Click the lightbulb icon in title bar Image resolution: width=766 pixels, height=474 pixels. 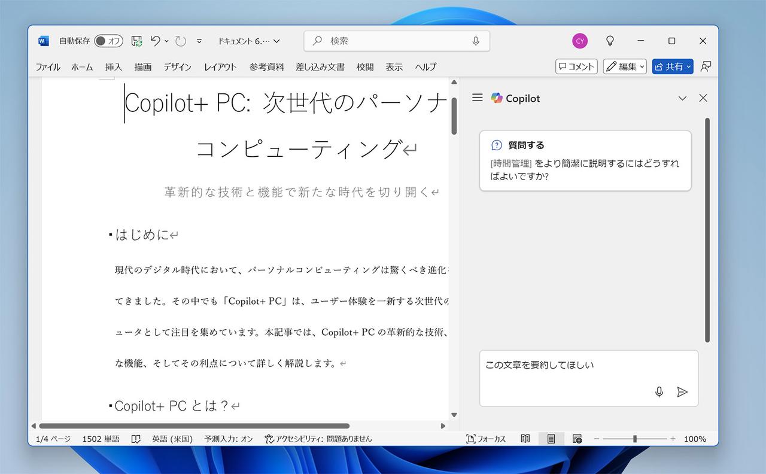(x=610, y=41)
